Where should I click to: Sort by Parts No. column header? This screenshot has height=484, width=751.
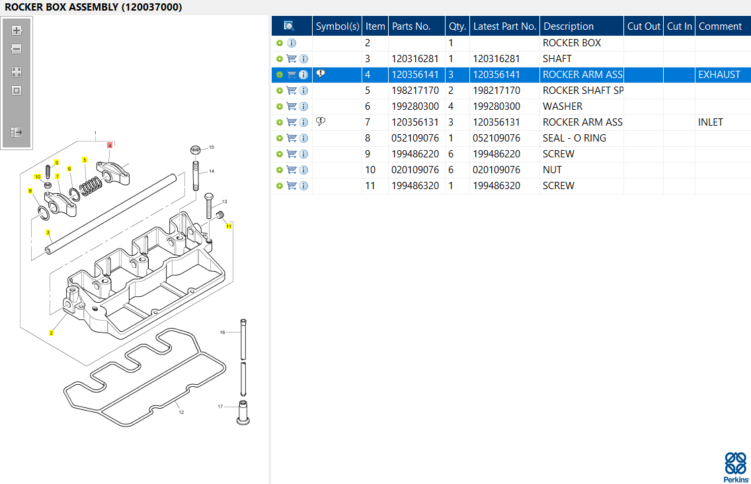pos(411,26)
